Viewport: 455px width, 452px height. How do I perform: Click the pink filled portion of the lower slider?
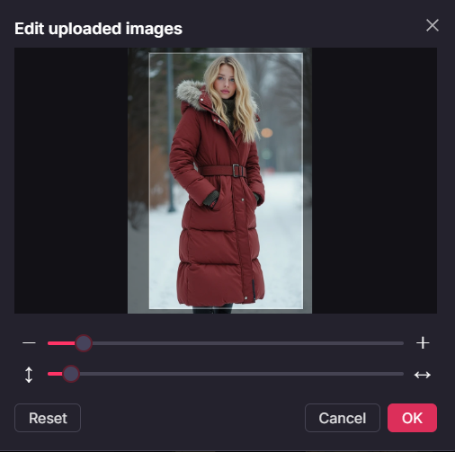pyautogui.click(x=55, y=374)
